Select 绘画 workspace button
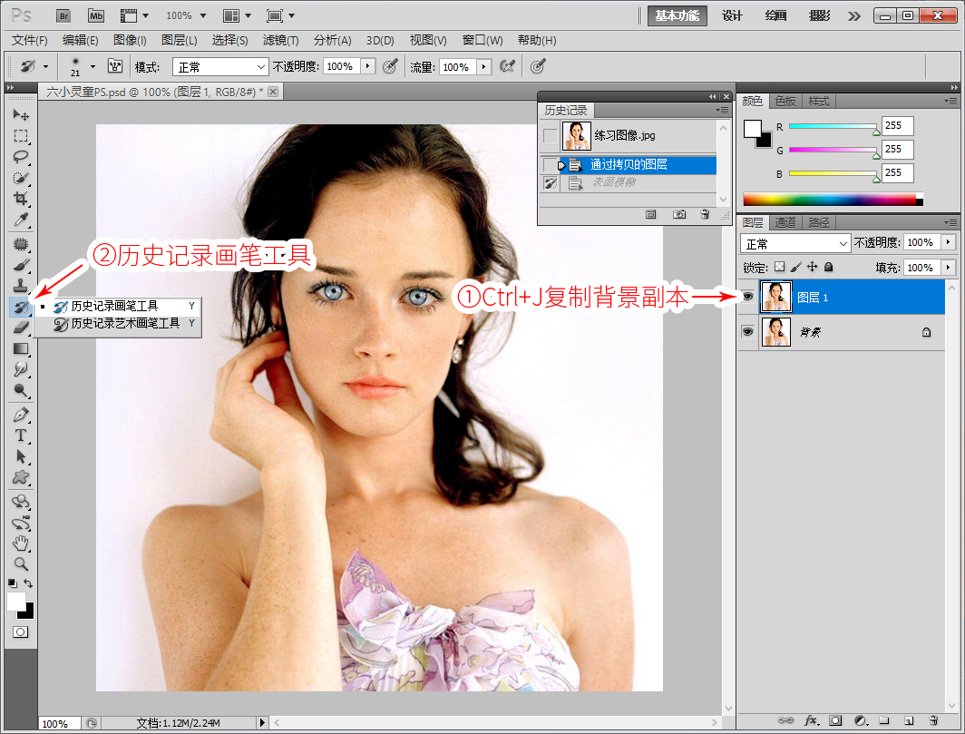 click(x=775, y=15)
